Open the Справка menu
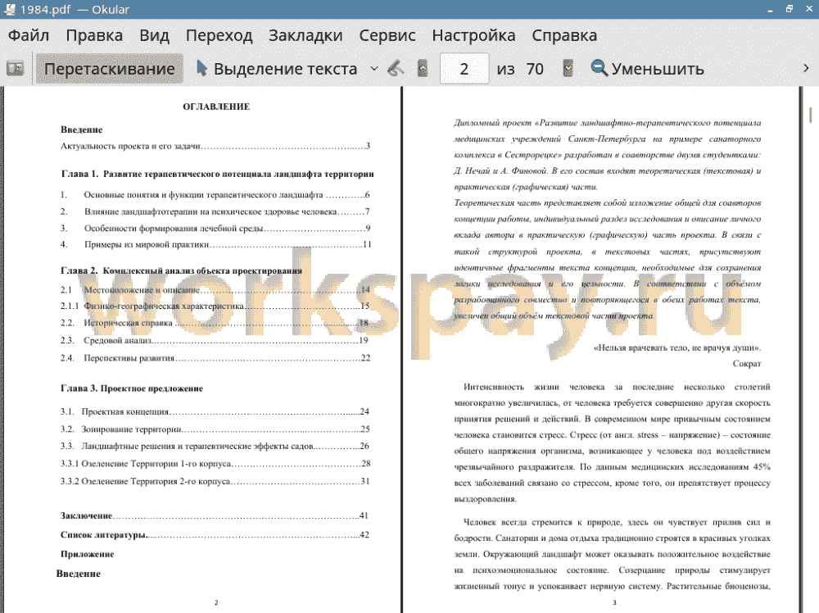Screen dimensions: 819x613 click(x=564, y=35)
